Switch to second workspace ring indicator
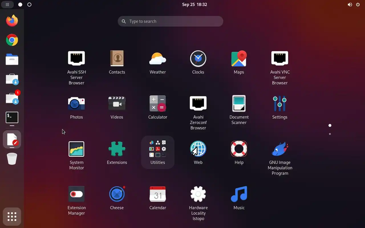 click(x=29, y=5)
